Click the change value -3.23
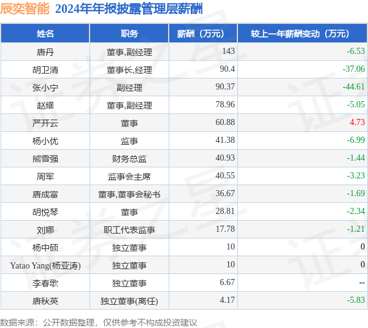 click(x=356, y=175)
